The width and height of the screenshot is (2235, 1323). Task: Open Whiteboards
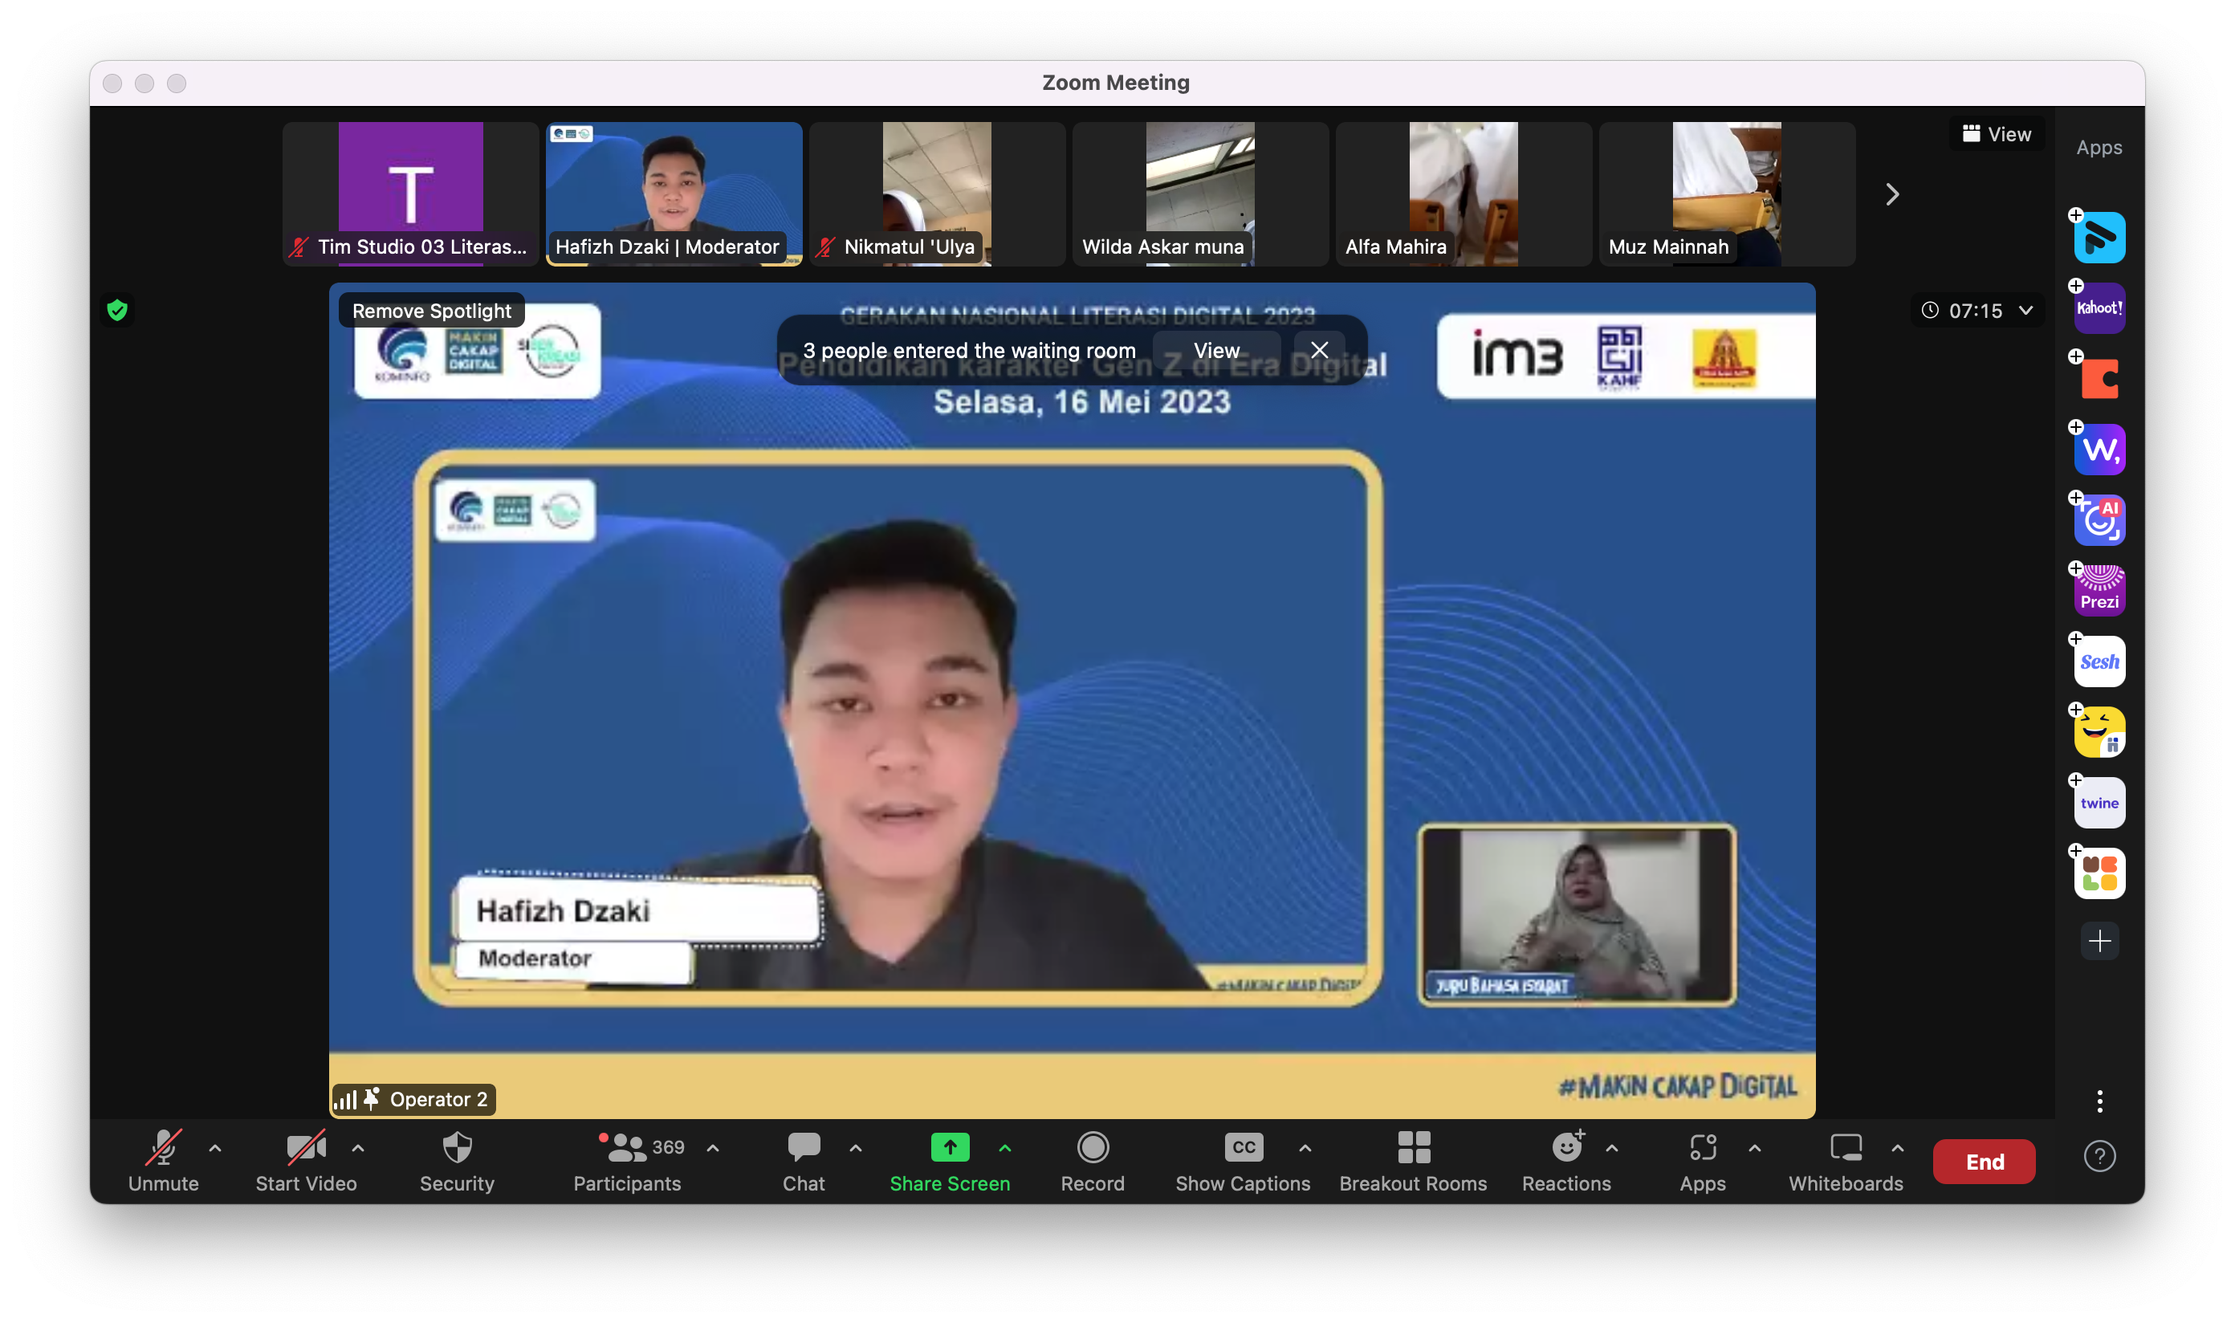[1846, 1162]
